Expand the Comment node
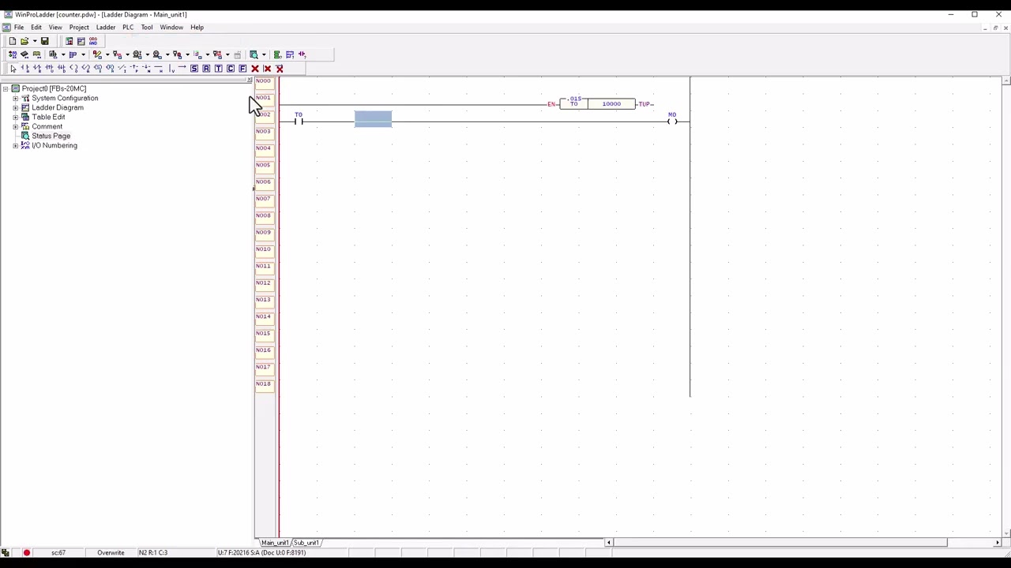 tap(15, 126)
